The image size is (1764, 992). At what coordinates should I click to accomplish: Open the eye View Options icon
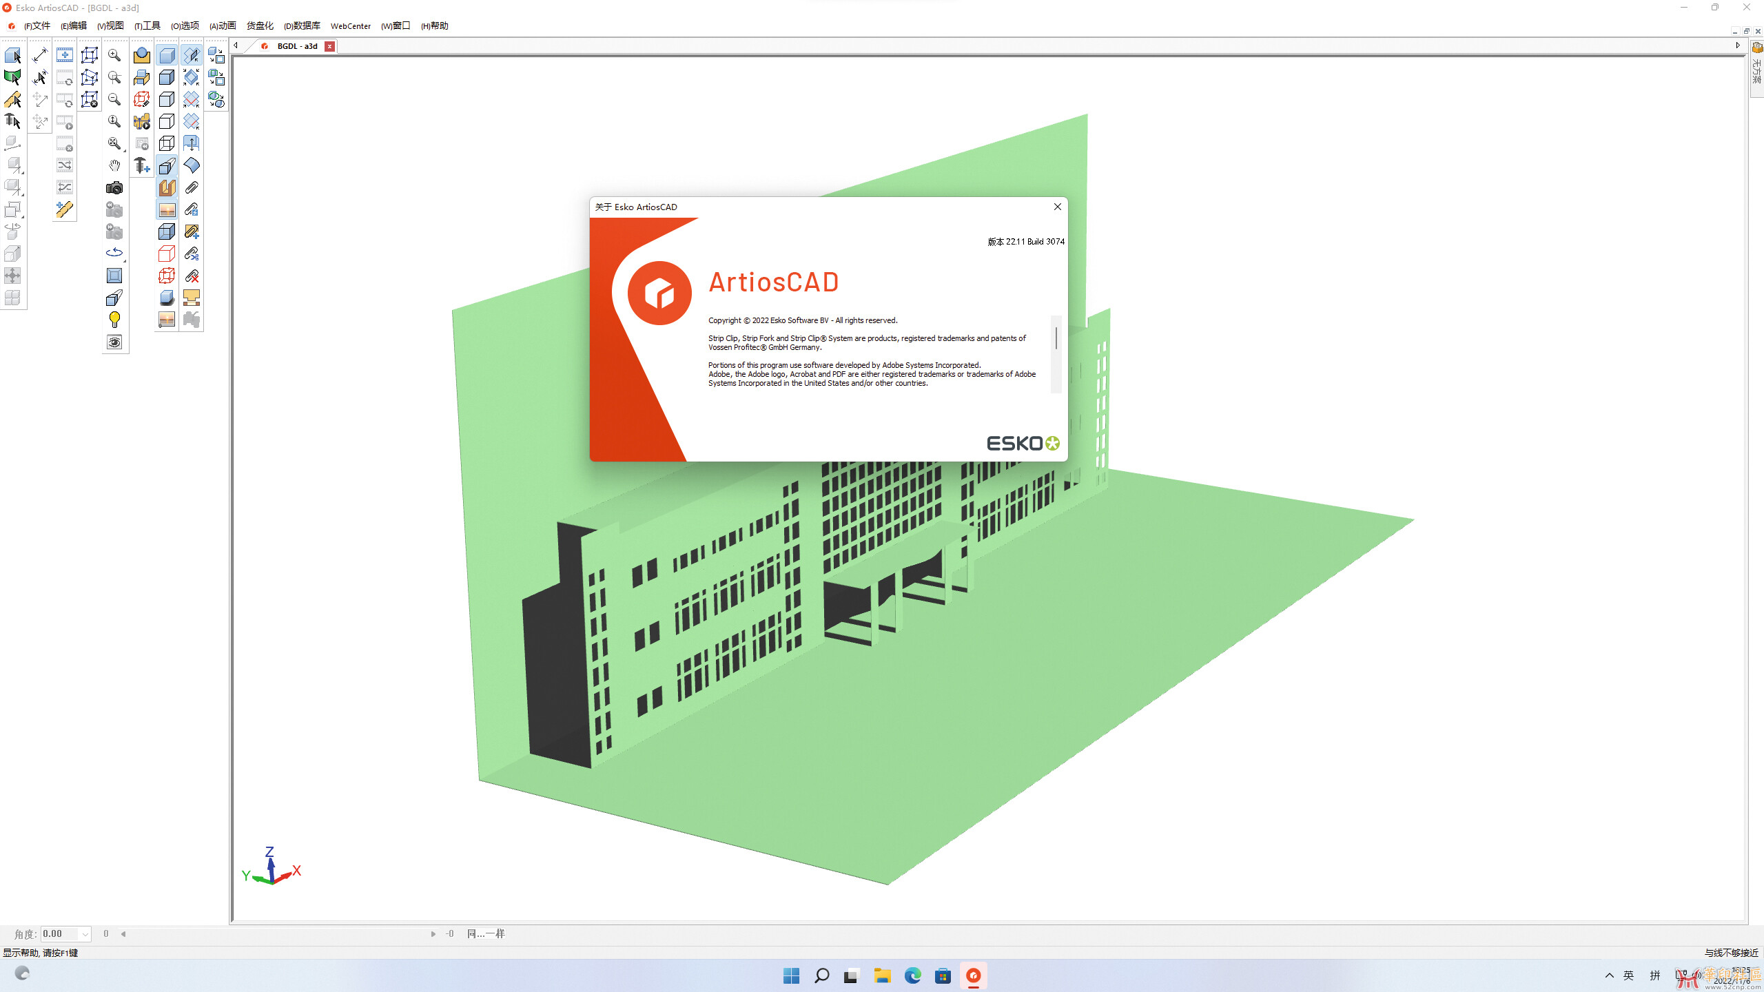click(114, 342)
